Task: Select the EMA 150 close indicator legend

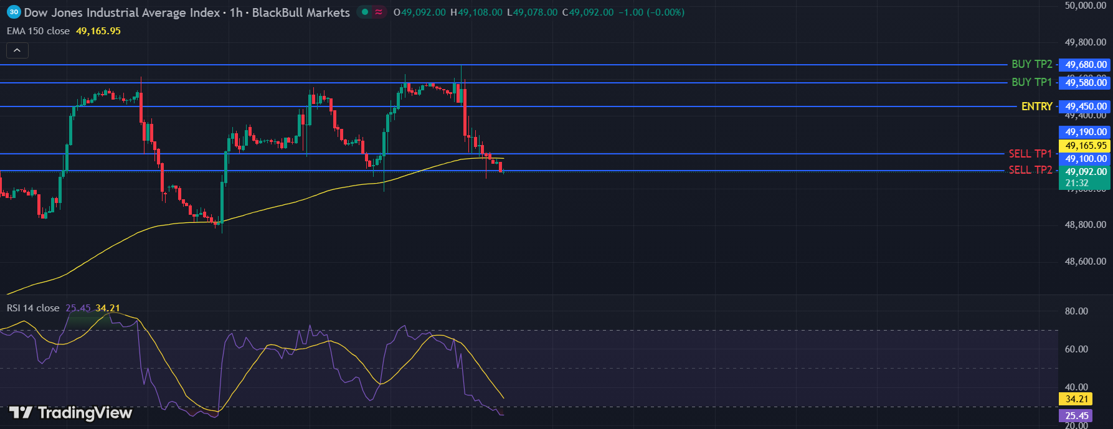Action: coord(38,31)
